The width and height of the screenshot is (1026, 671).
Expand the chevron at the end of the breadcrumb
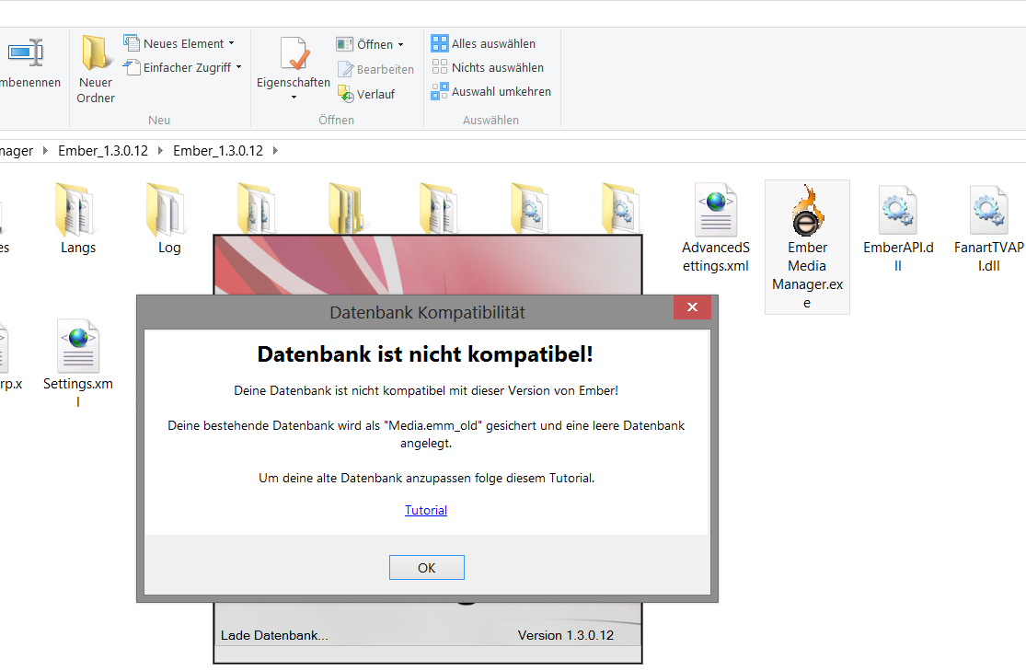coord(275,151)
